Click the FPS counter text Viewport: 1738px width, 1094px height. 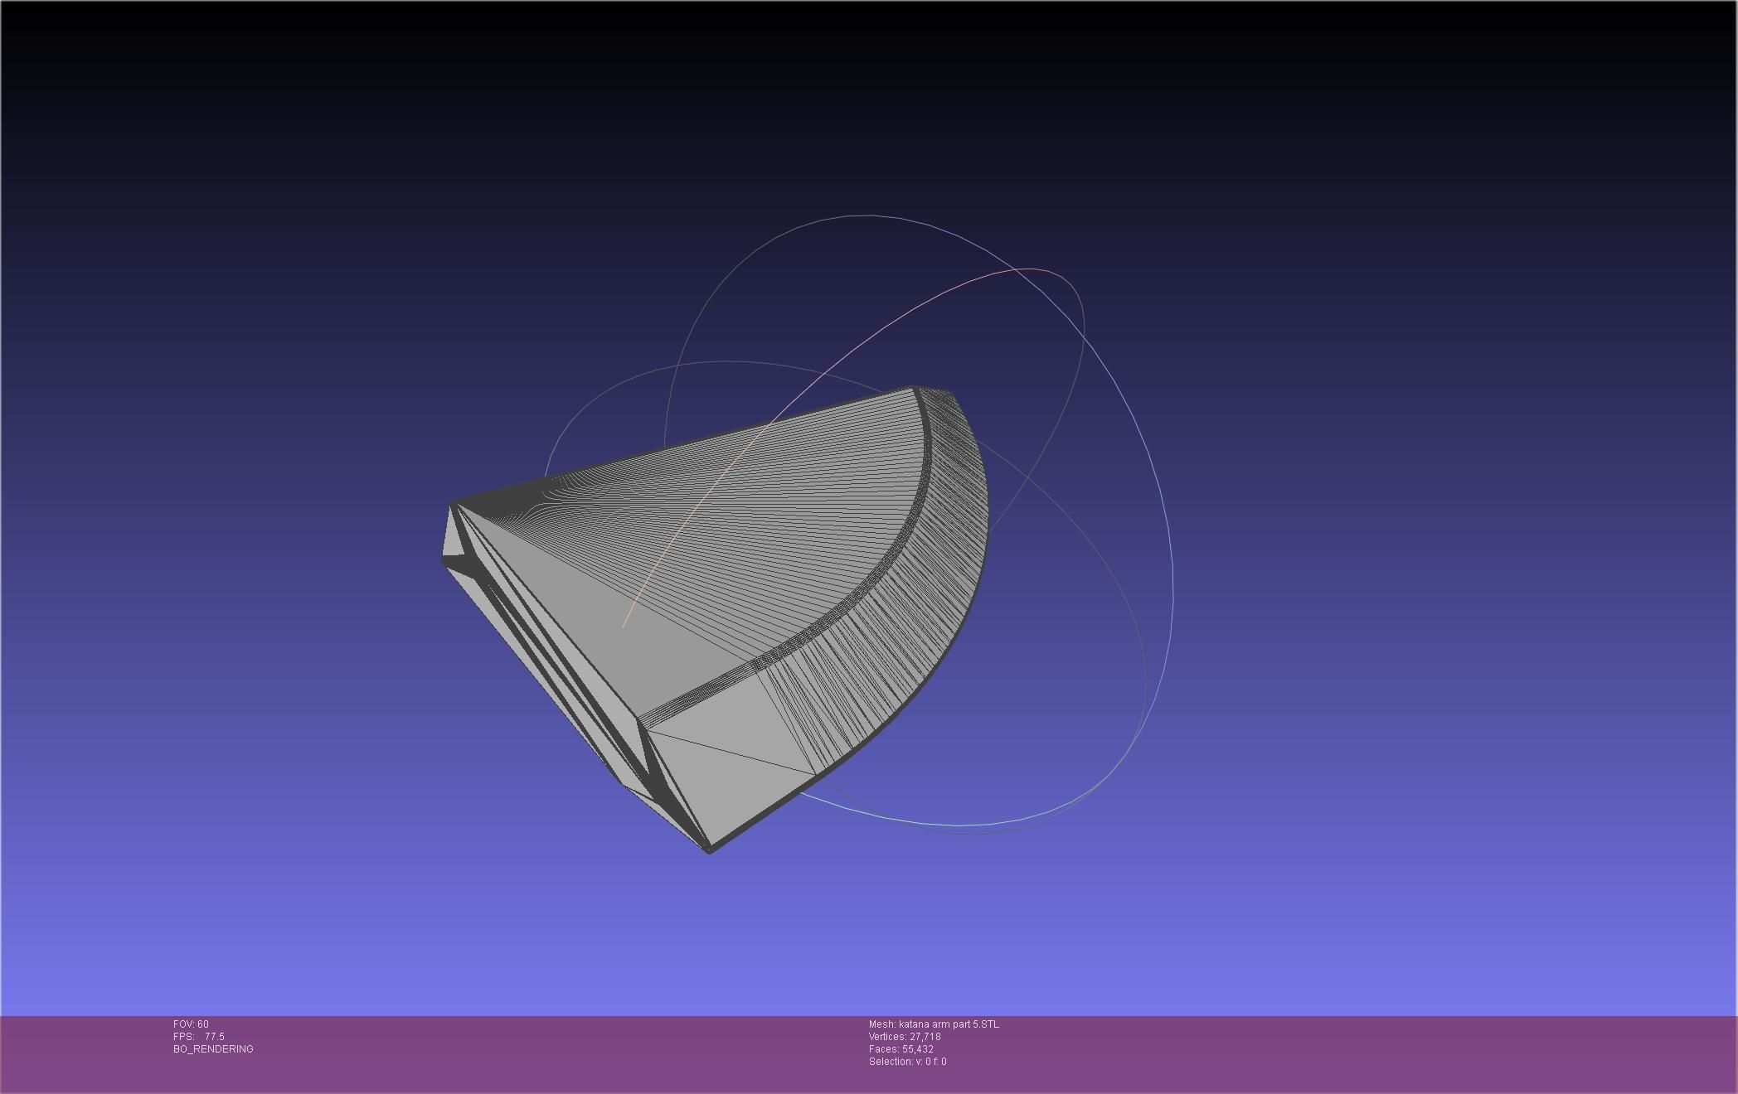(x=199, y=1037)
